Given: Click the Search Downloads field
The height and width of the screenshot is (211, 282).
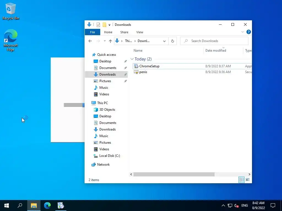Looking at the screenshot, I should 214,41.
